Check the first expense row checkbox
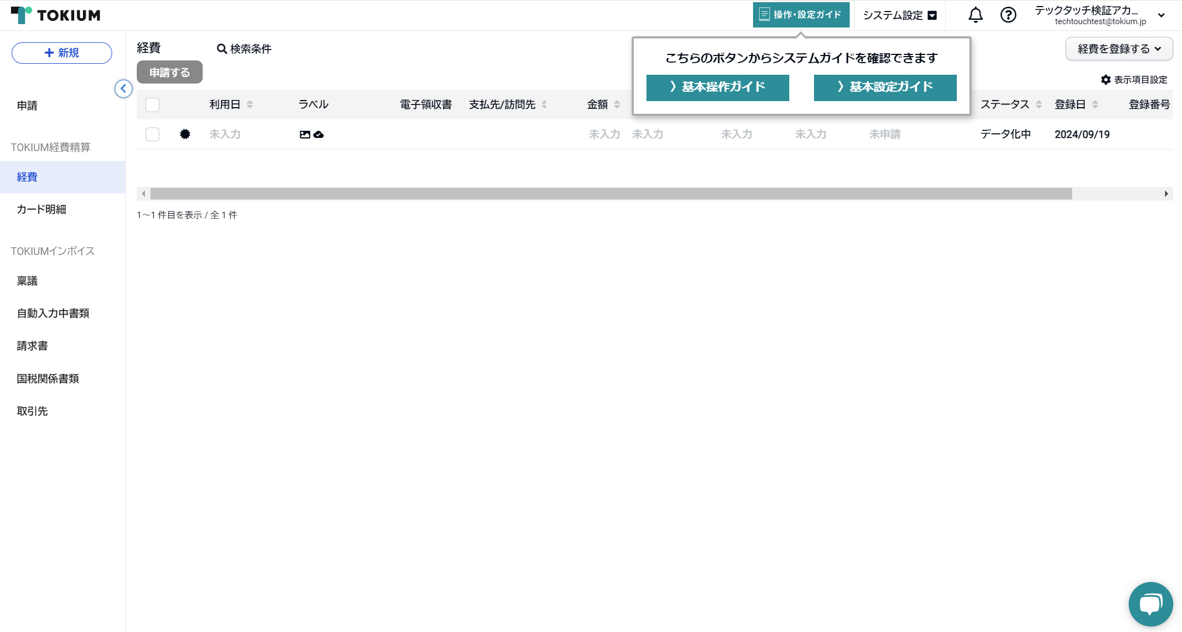The image size is (1182, 632). (x=152, y=135)
